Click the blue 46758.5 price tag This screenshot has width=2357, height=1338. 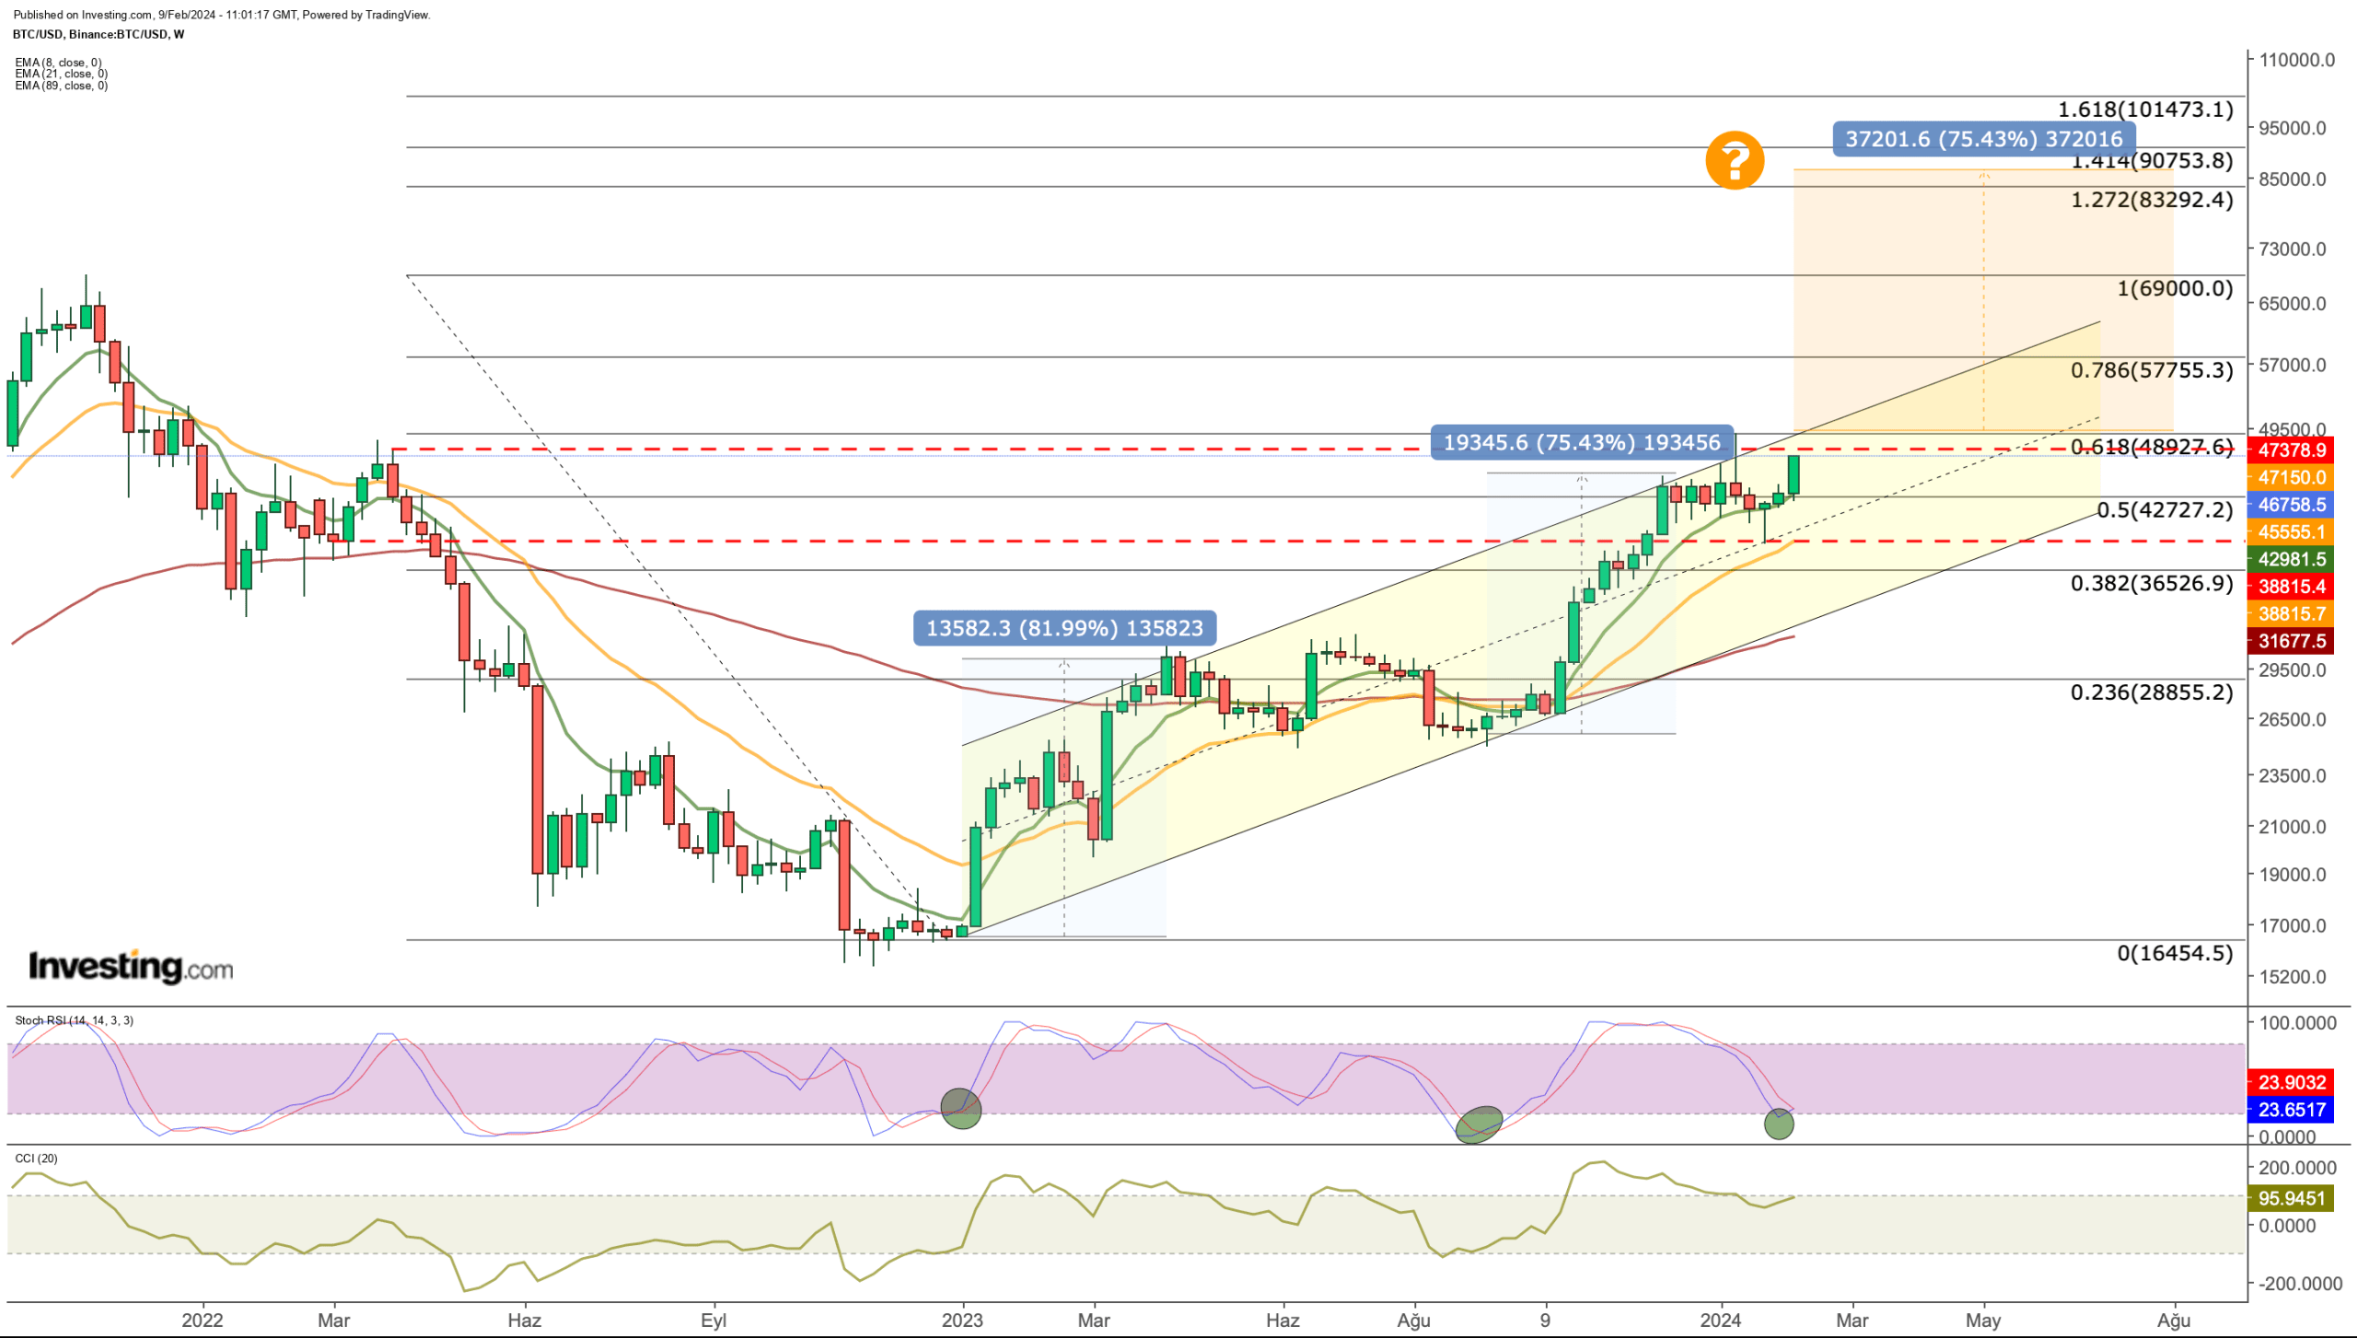(x=2291, y=505)
